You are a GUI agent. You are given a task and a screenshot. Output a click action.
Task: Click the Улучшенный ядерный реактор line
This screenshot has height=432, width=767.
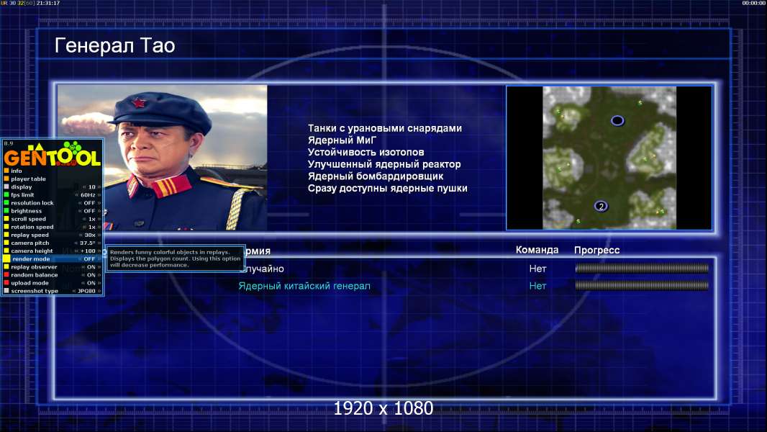tap(384, 164)
